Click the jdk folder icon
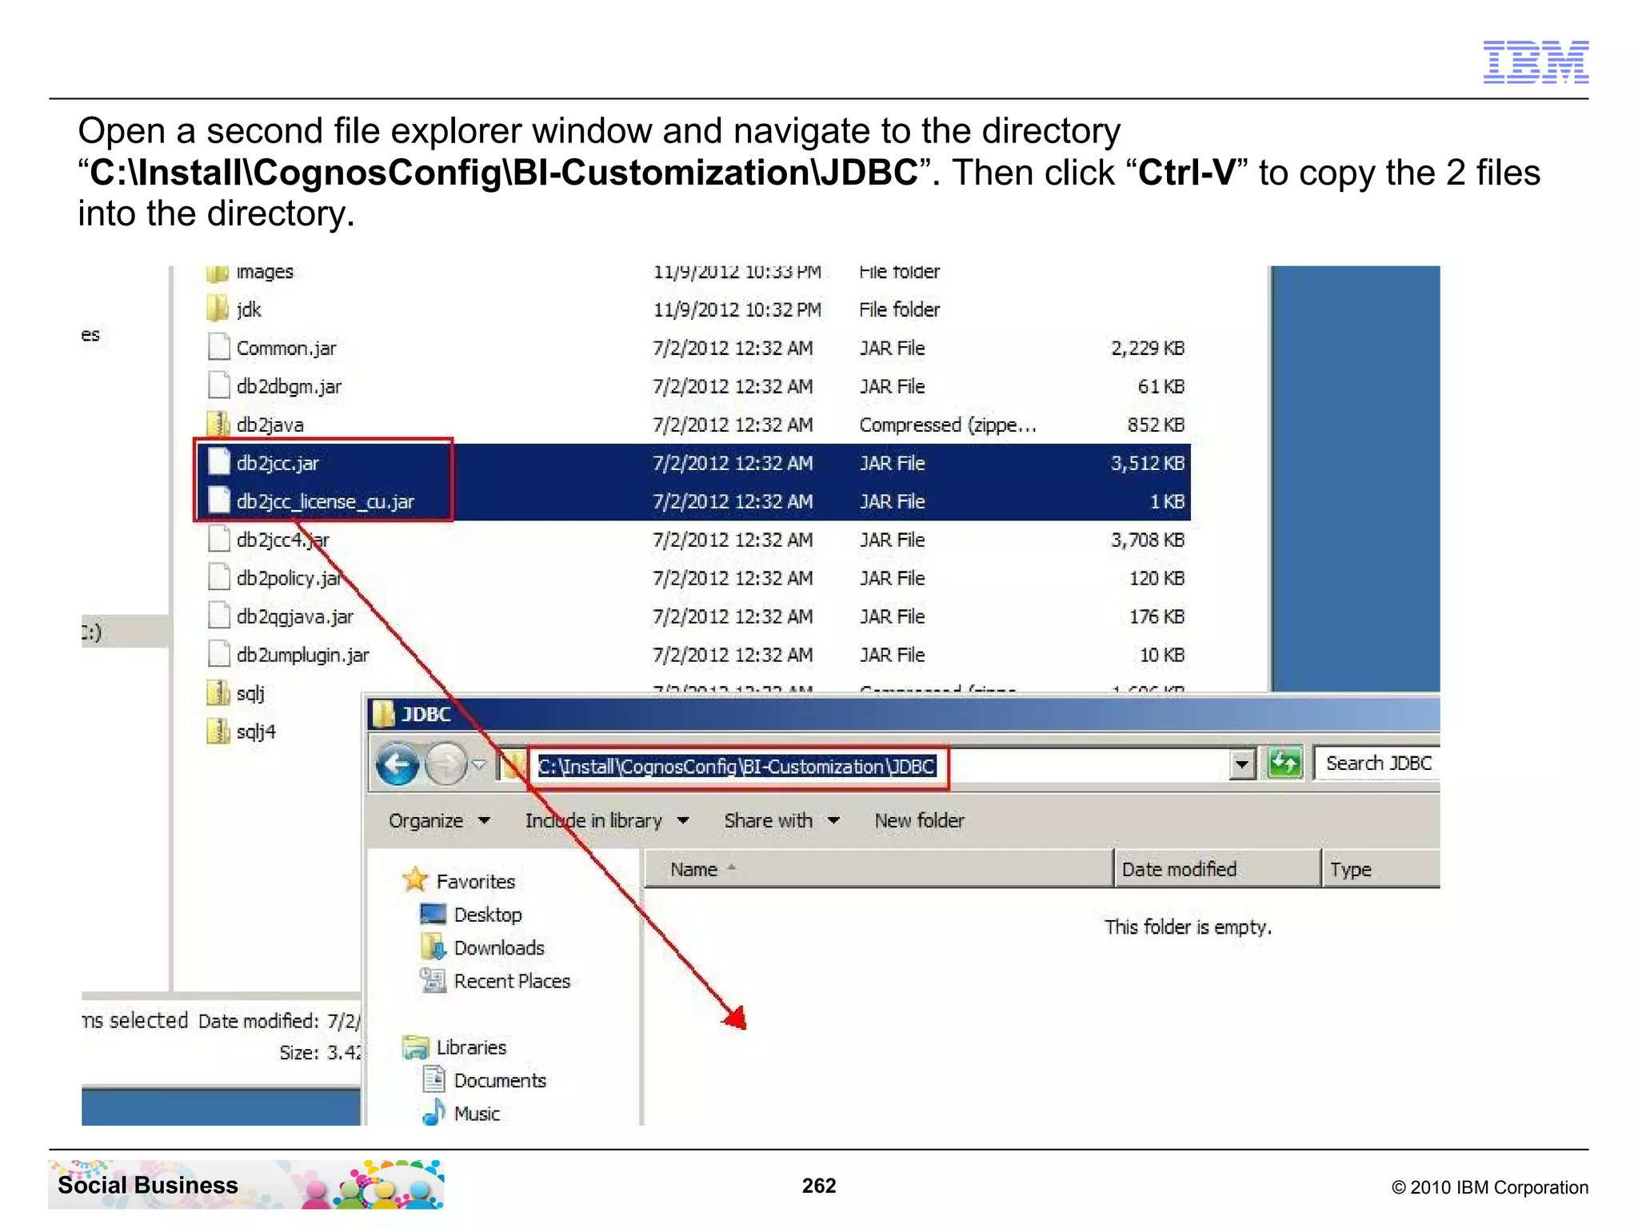The width and height of the screenshot is (1638, 1228). tap(218, 309)
